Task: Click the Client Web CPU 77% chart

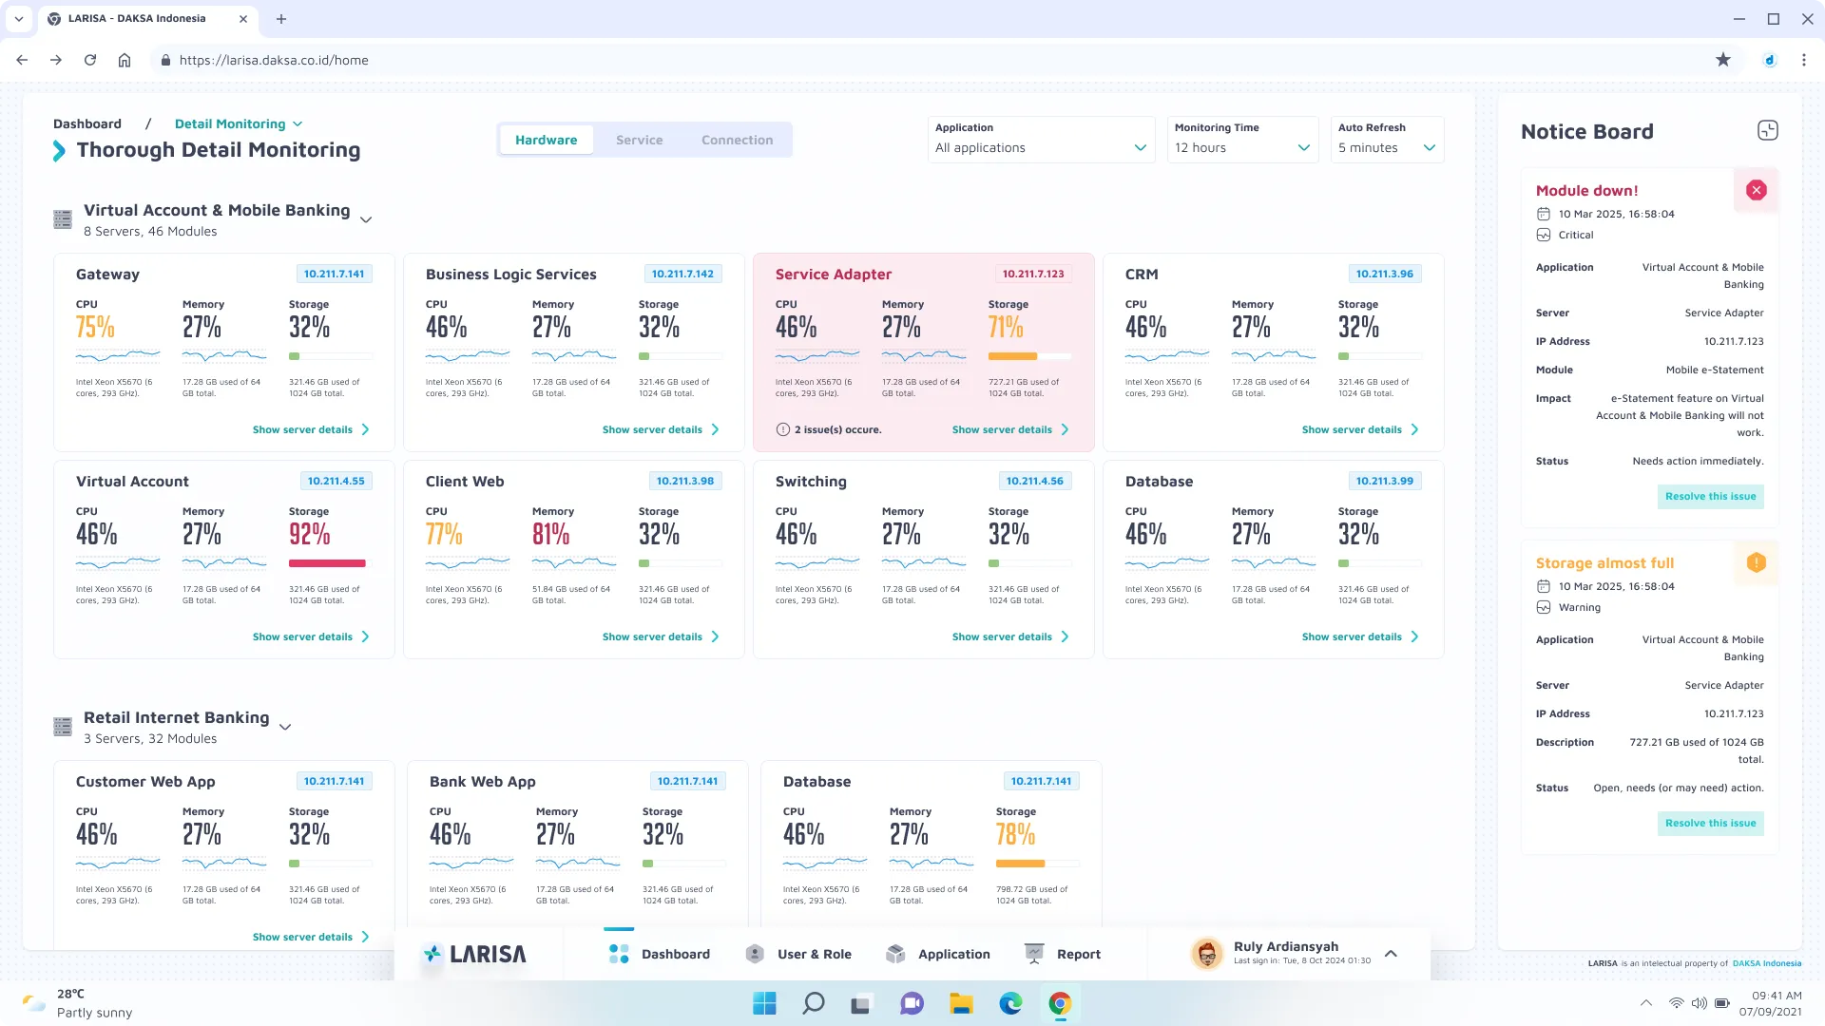Action: coord(468,563)
